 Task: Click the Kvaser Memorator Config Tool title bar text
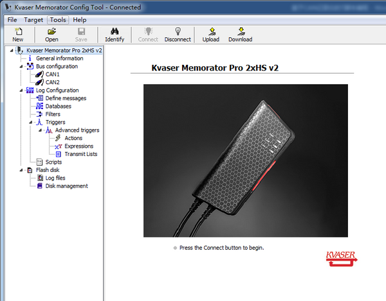point(78,7)
